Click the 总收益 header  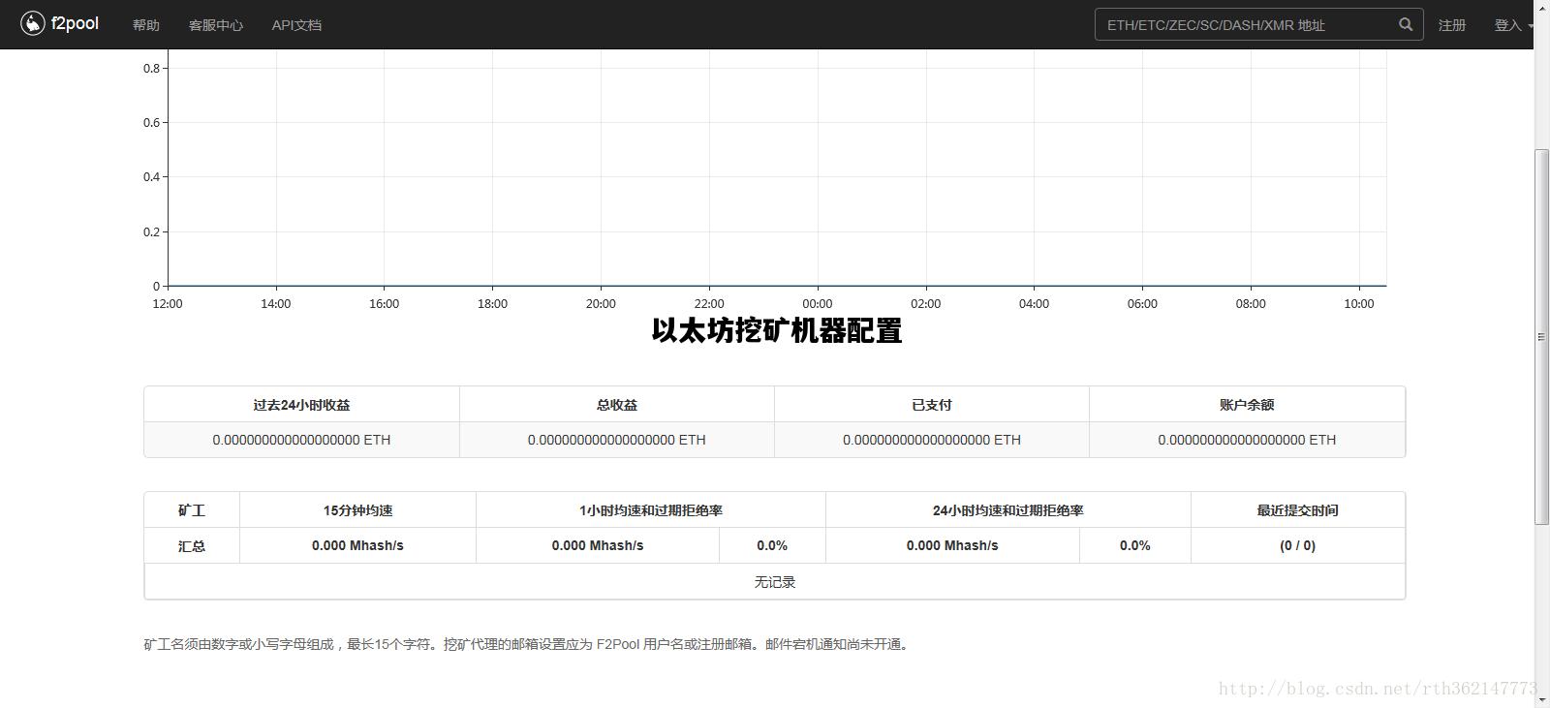coord(617,405)
